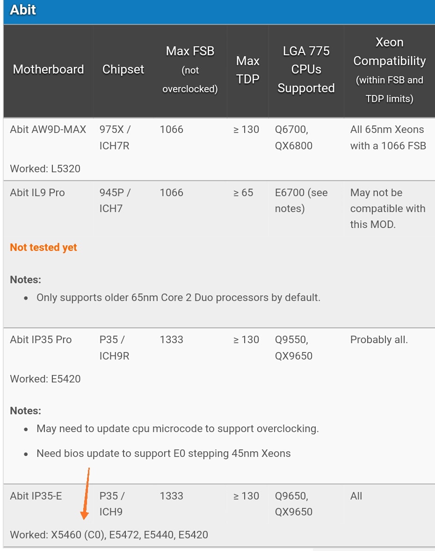This screenshot has height=551, width=435.
Task: Click the orange Not tested yet text
Action: (43, 248)
